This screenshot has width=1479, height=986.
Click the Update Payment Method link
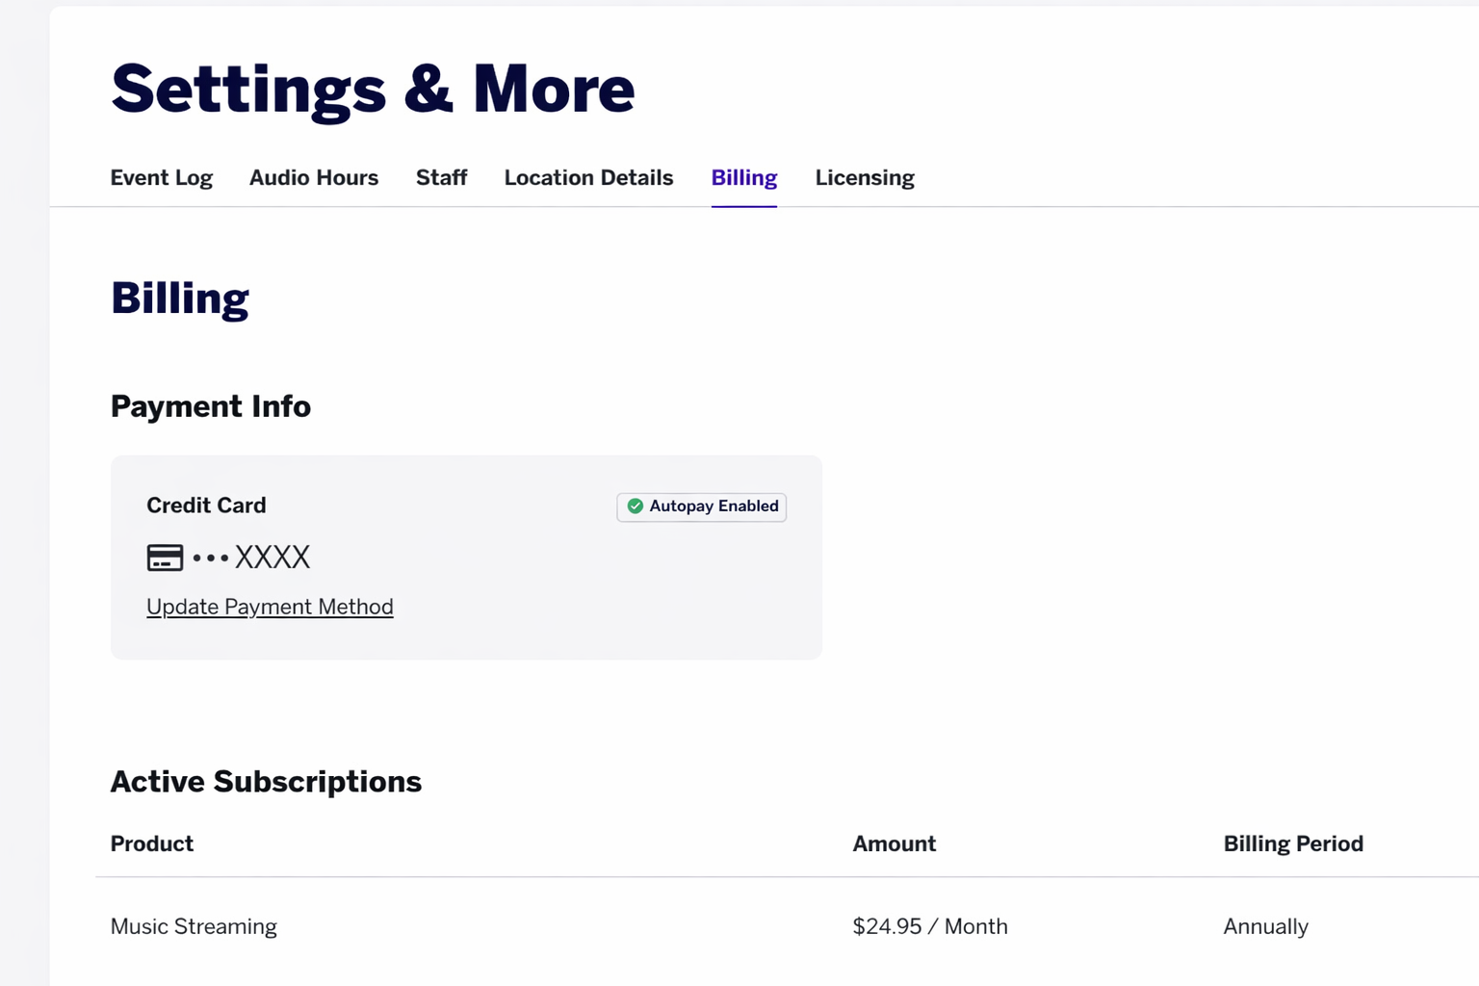point(270,607)
